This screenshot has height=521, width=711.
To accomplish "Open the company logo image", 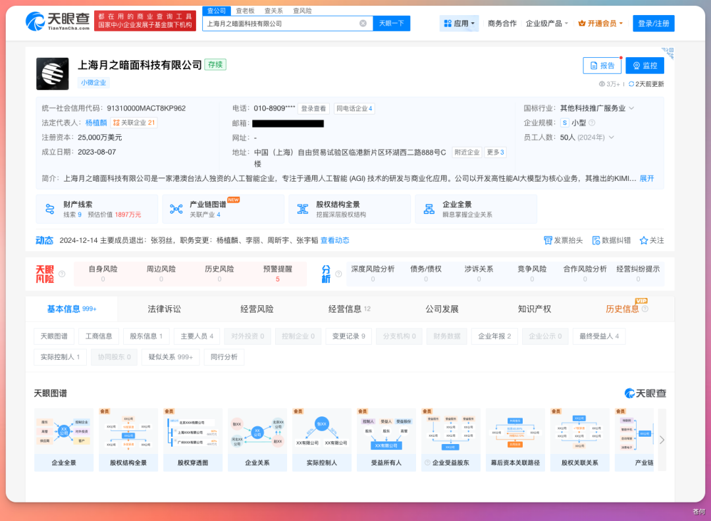I will [x=53, y=74].
